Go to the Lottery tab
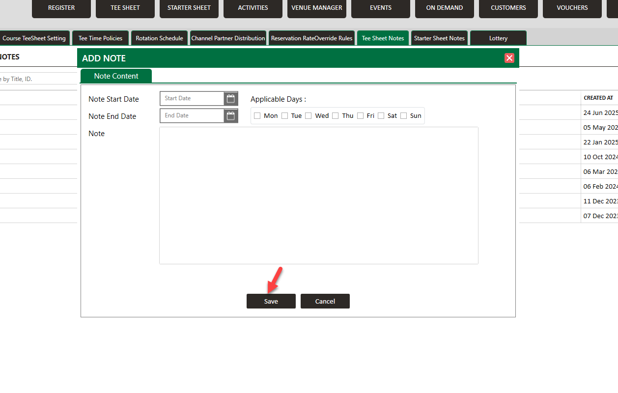Image resolution: width=618 pixels, height=393 pixels. click(x=498, y=38)
